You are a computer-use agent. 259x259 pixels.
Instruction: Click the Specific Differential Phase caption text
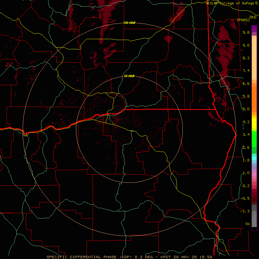click(x=89, y=257)
